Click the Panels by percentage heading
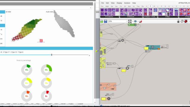 click(24, 60)
